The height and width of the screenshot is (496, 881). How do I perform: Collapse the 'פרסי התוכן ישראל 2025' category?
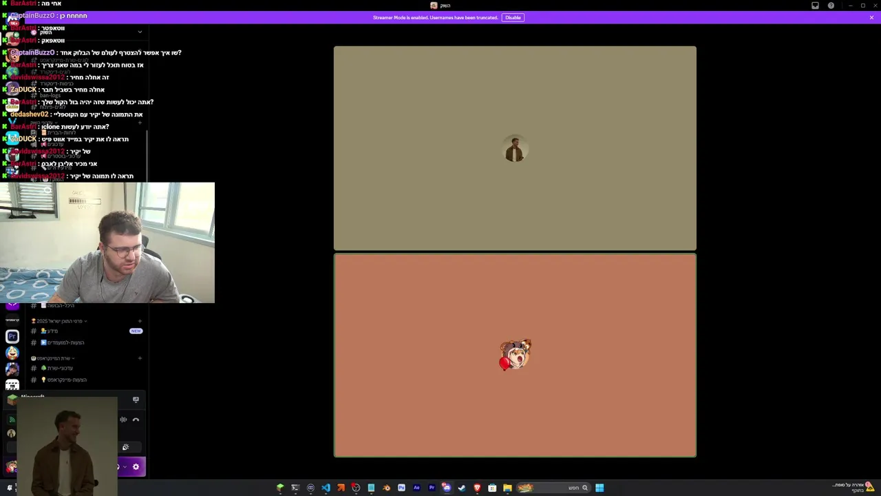59,321
